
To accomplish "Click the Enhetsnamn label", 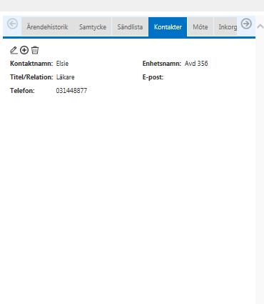I will [162, 64].
